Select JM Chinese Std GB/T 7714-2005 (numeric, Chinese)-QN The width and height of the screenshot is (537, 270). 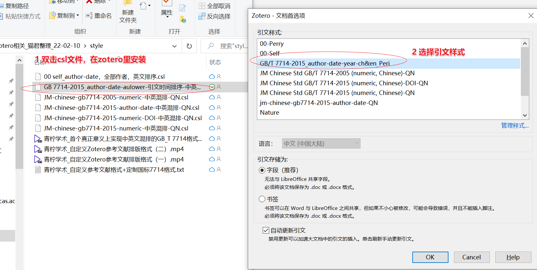click(x=389, y=73)
